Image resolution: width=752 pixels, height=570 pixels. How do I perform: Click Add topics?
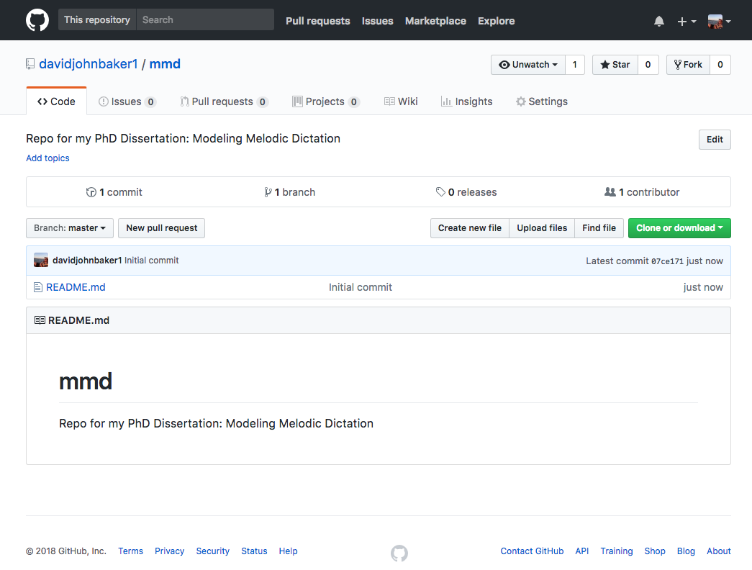click(x=47, y=158)
